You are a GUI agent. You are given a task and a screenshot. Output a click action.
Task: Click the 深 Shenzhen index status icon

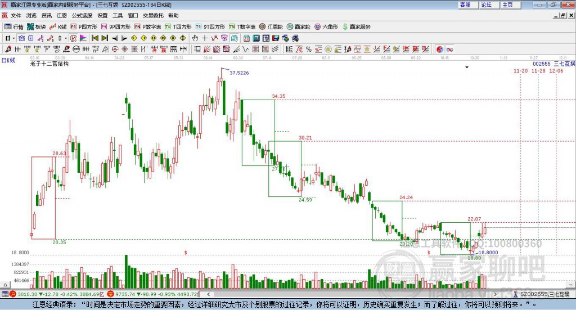pyautogui.click(x=111, y=294)
